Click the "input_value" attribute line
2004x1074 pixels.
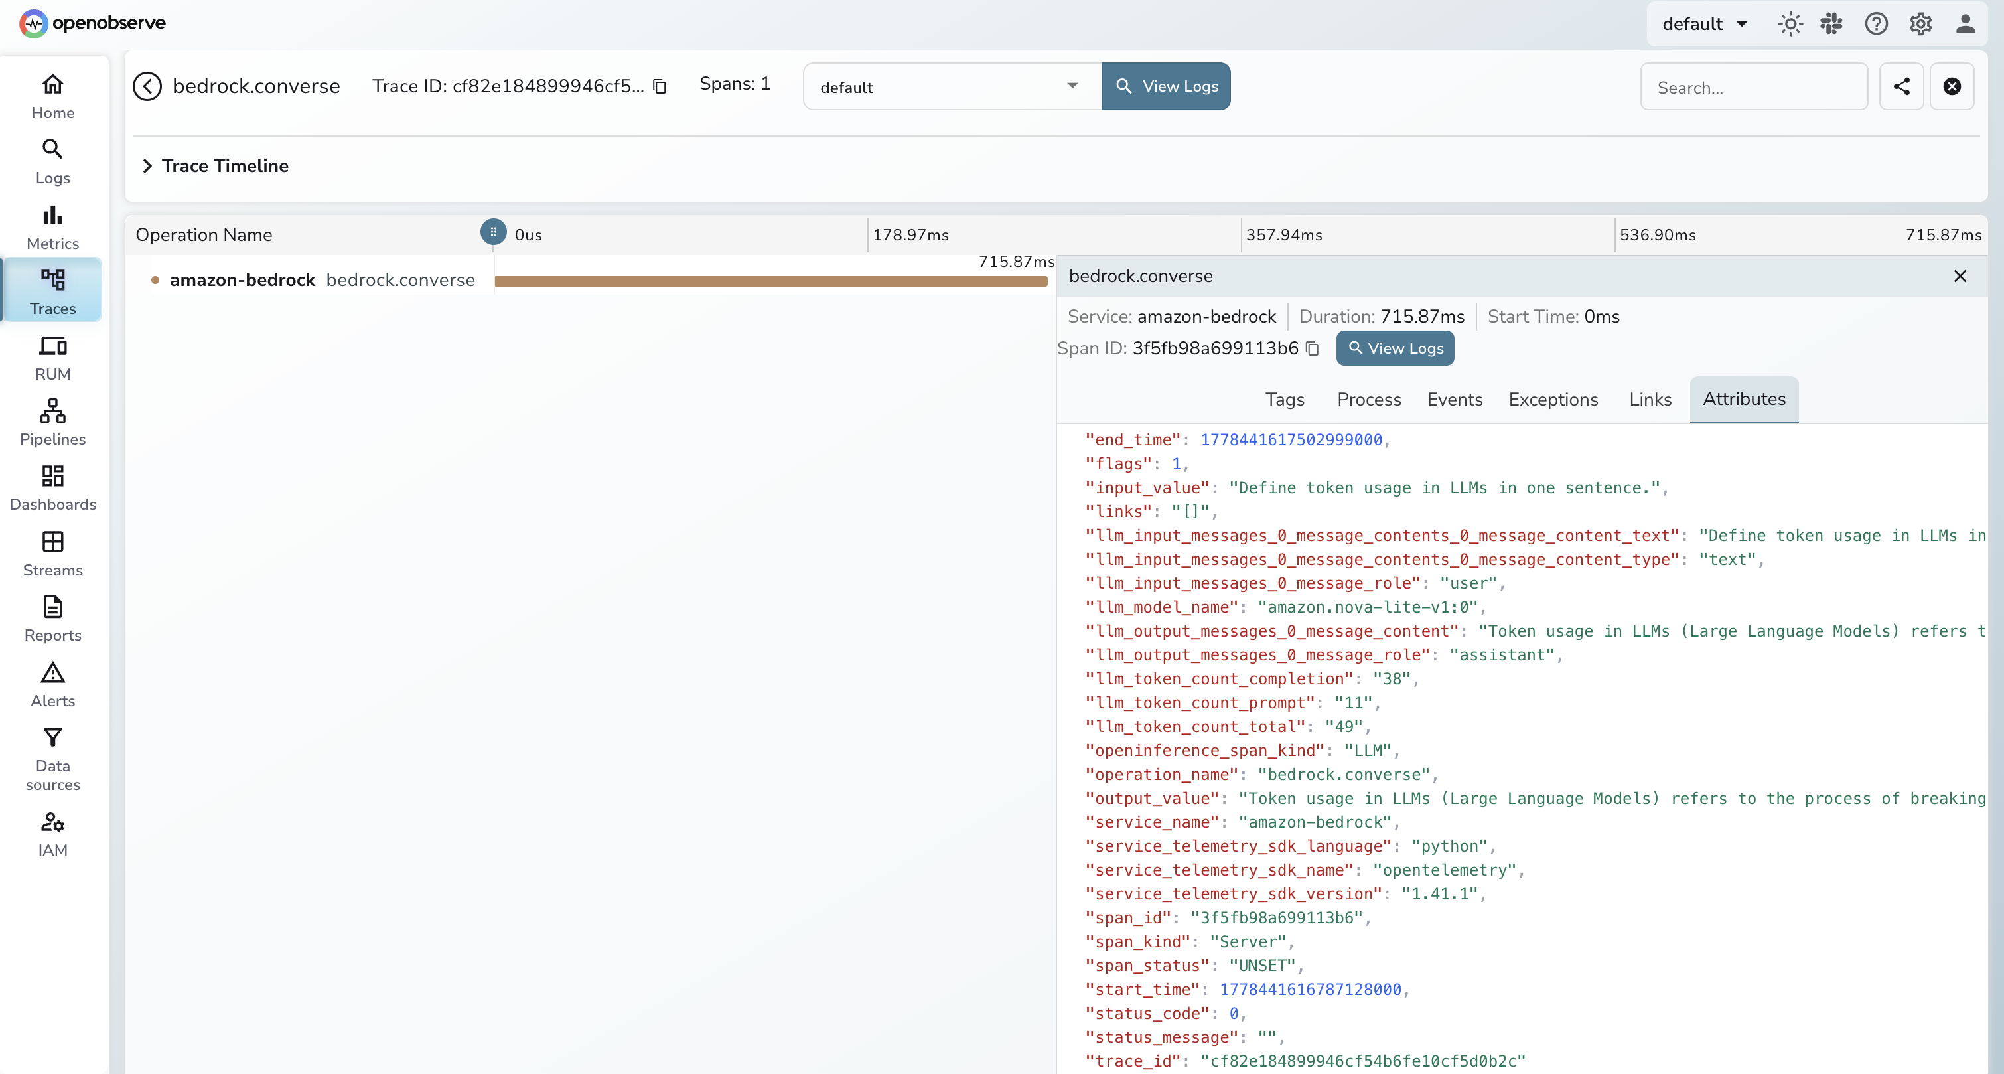[1376, 488]
